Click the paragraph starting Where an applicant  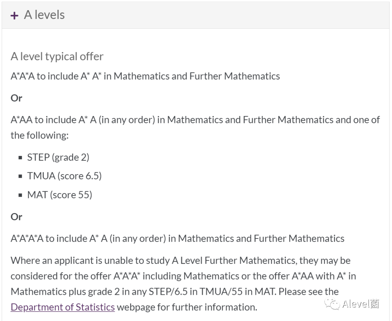pos(183,284)
